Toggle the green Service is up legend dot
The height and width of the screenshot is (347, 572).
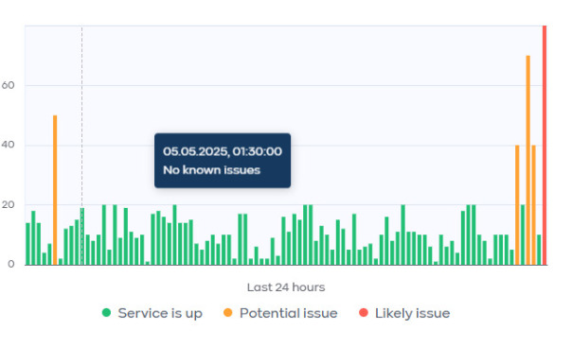tap(106, 312)
